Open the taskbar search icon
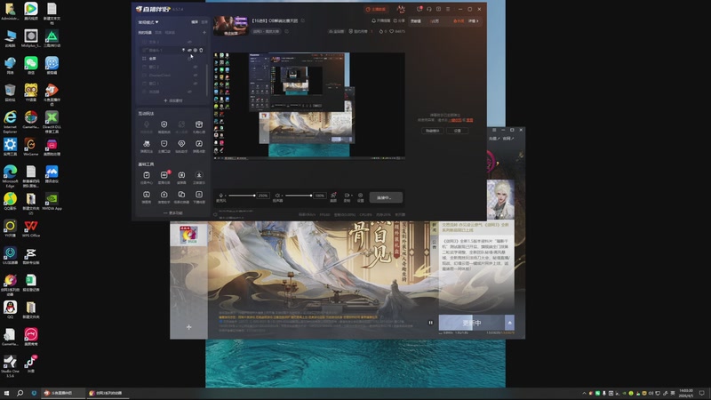The image size is (711, 400). click(x=20, y=393)
